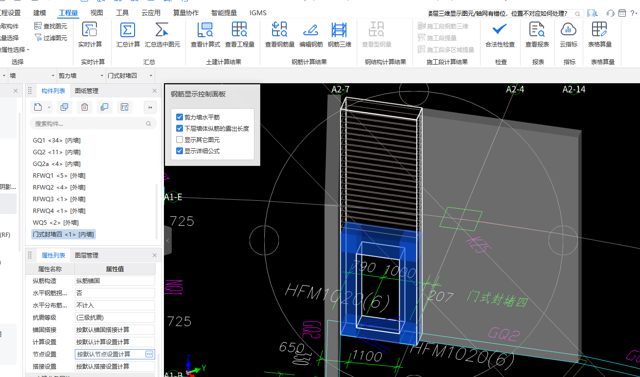The width and height of the screenshot is (640, 377).
Task: Expand new component dropdown arrow
Action: pyautogui.click(x=49, y=107)
